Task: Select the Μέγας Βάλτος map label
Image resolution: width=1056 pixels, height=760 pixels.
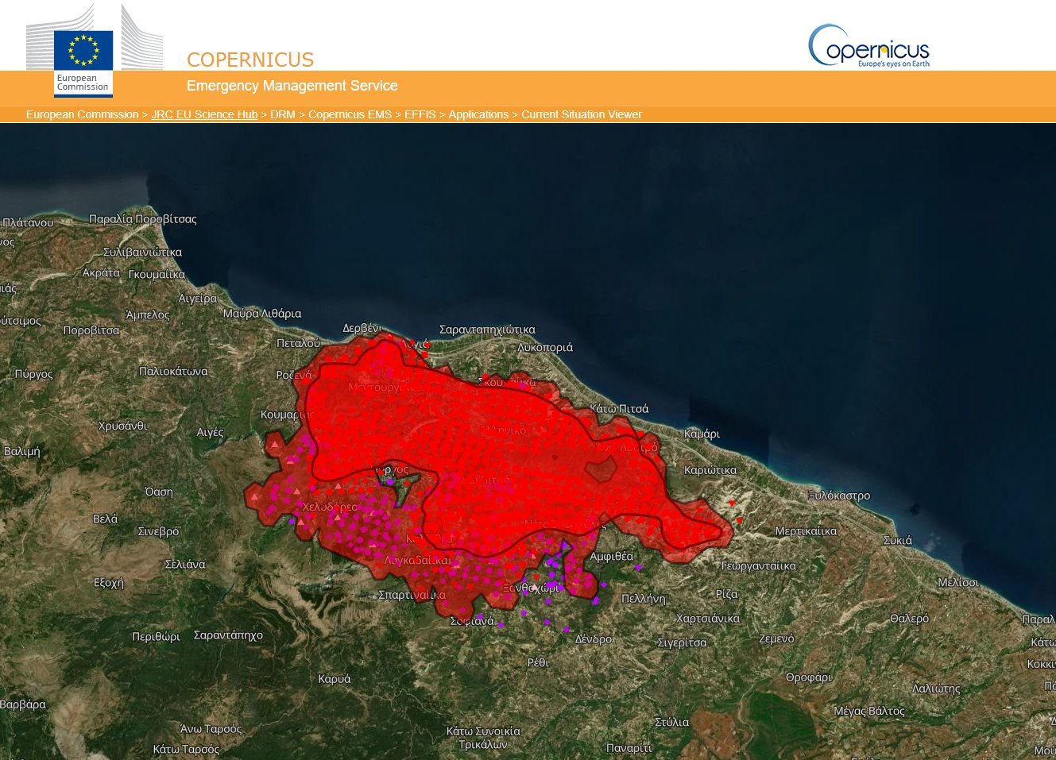Action: (868, 711)
